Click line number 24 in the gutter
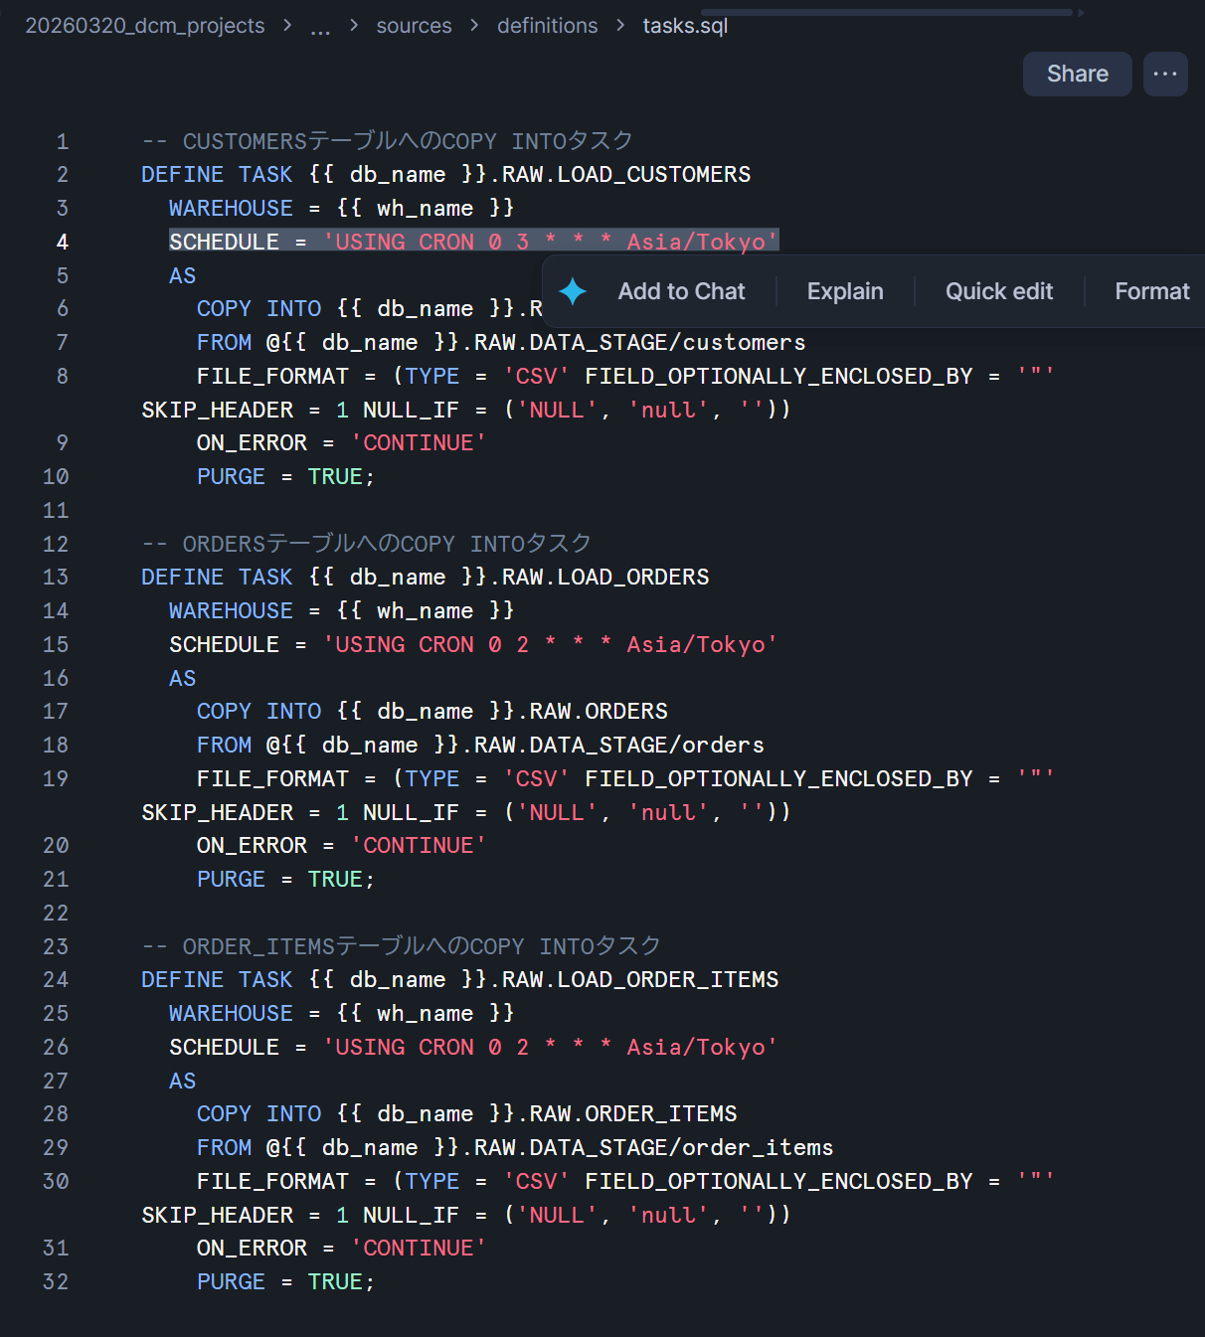 pyautogui.click(x=56, y=979)
